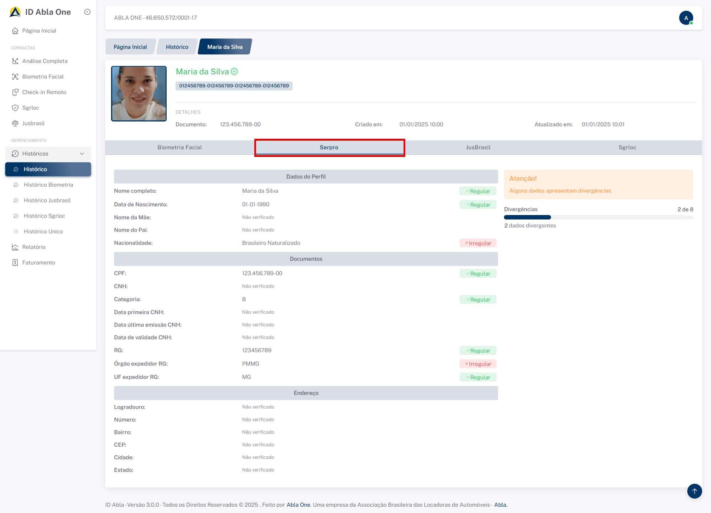The width and height of the screenshot is (711, 513).
Task: Select the Sgrloc shield icon
Action: click(x=15, y=108)
